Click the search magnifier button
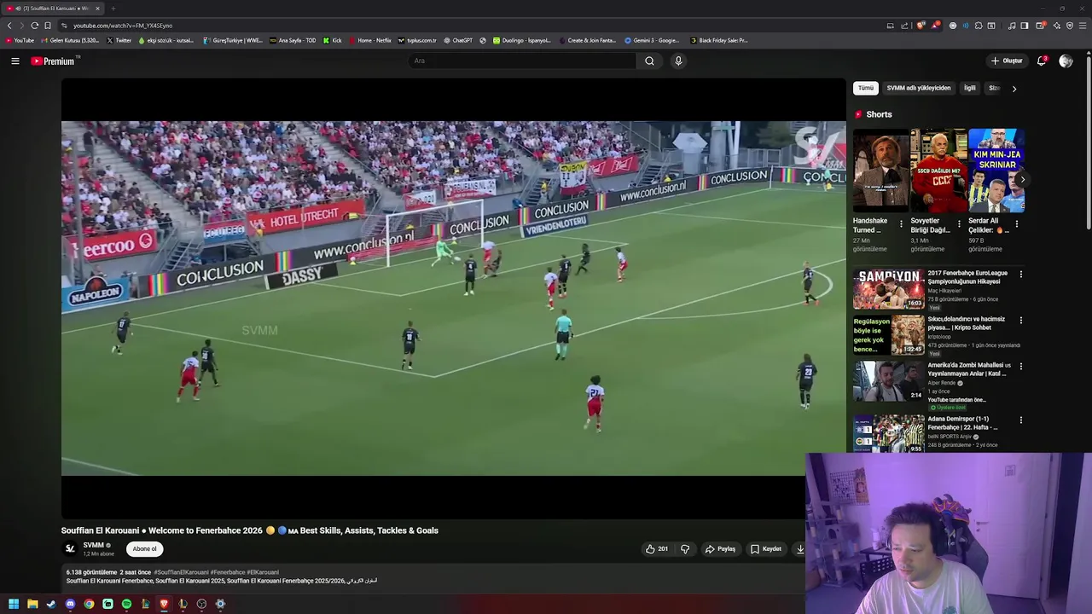 click(649, 61)
